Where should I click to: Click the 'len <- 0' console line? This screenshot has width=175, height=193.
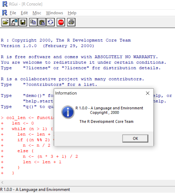pos(23,123)
